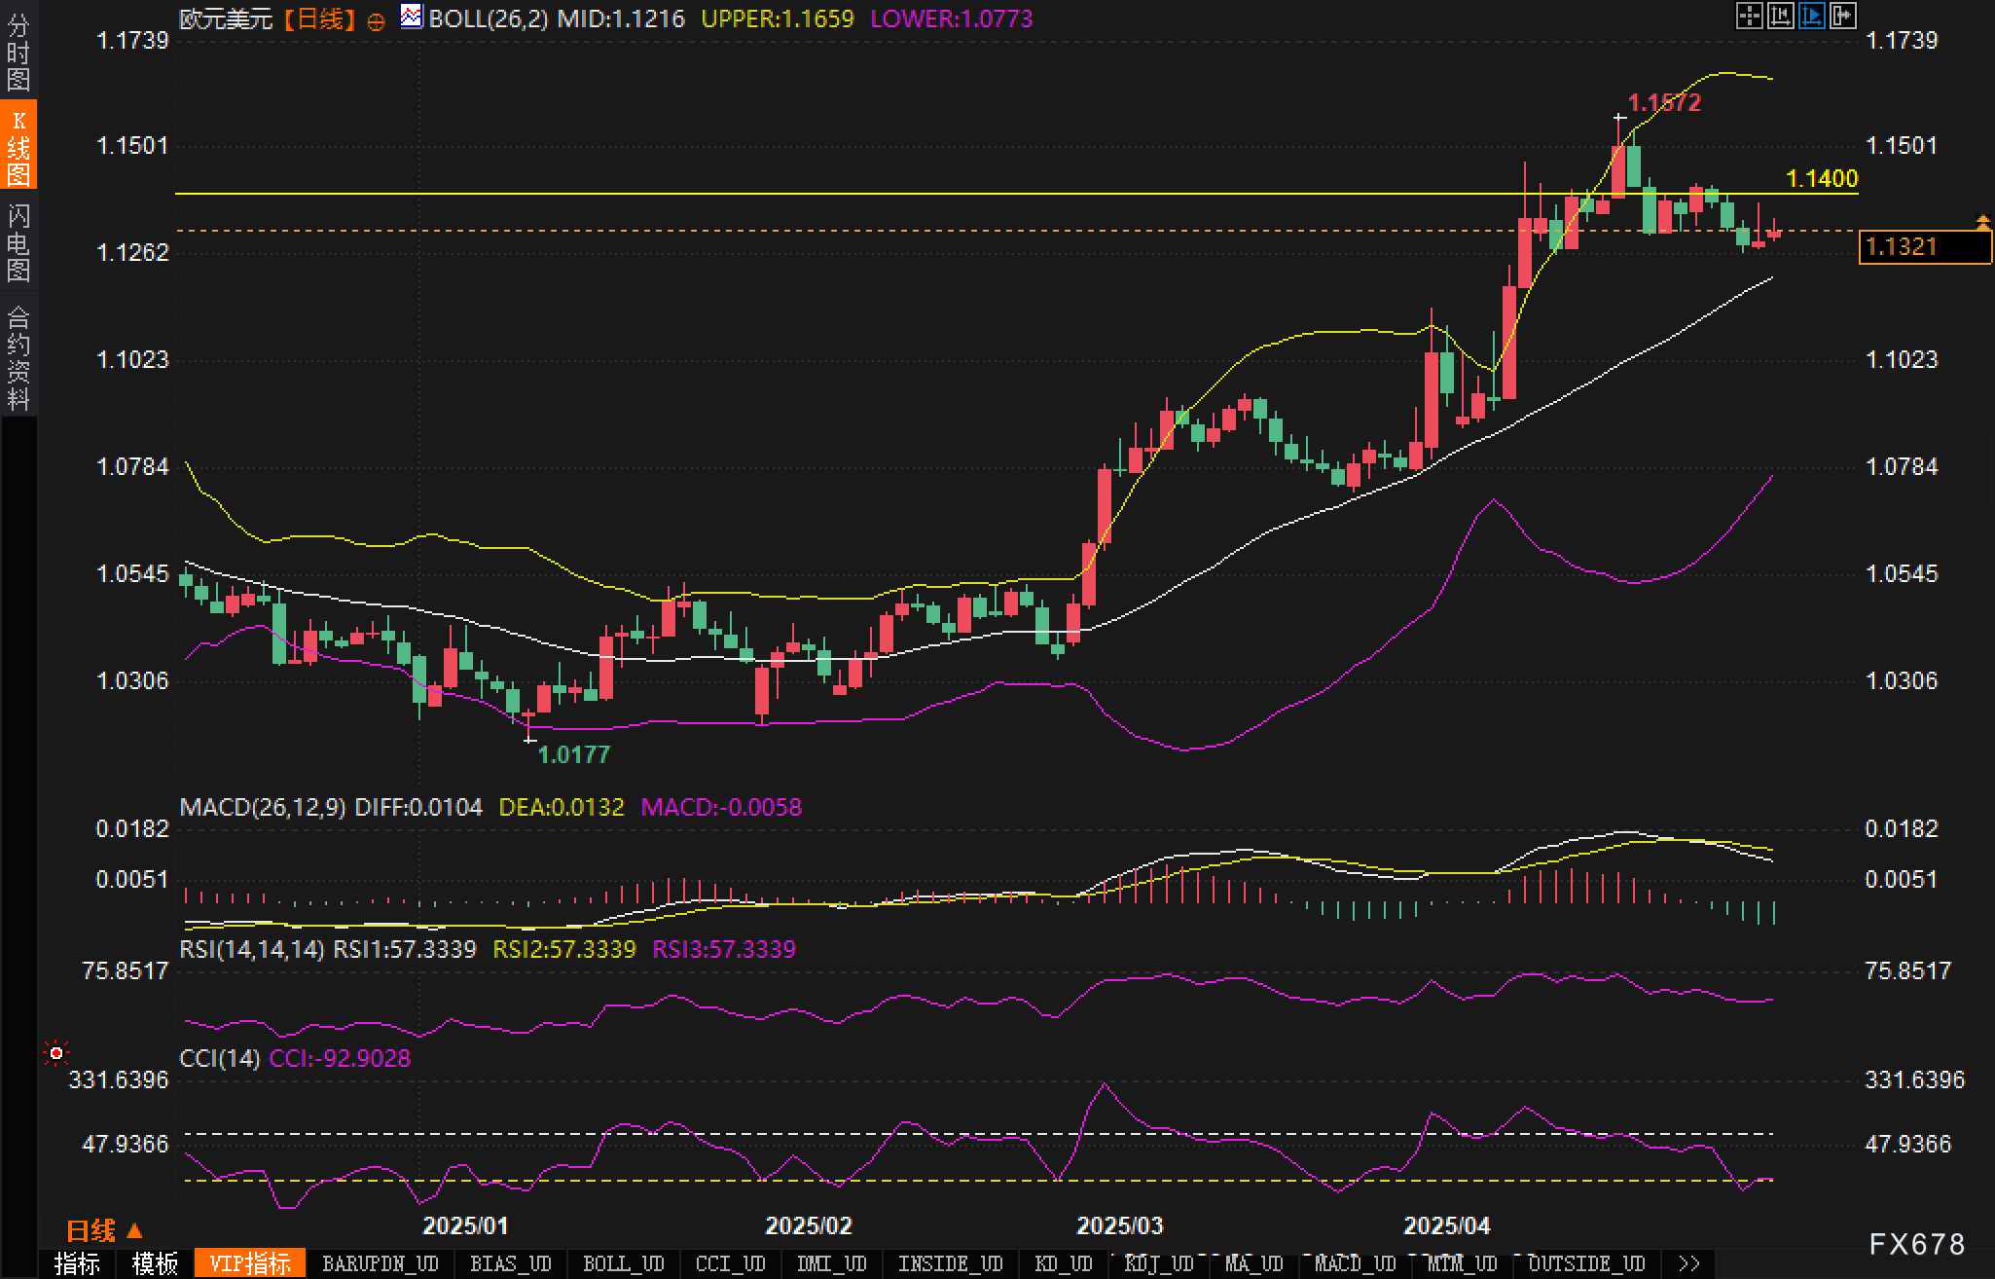The width and height of the screenshot is (1995, 1279).
Task: Open the 合约资料 sidebar panel
Action: pyautogui.click(x=18, y=357)
